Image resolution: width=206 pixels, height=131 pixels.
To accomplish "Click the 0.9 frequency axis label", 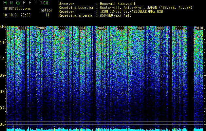I will (3, 75).
